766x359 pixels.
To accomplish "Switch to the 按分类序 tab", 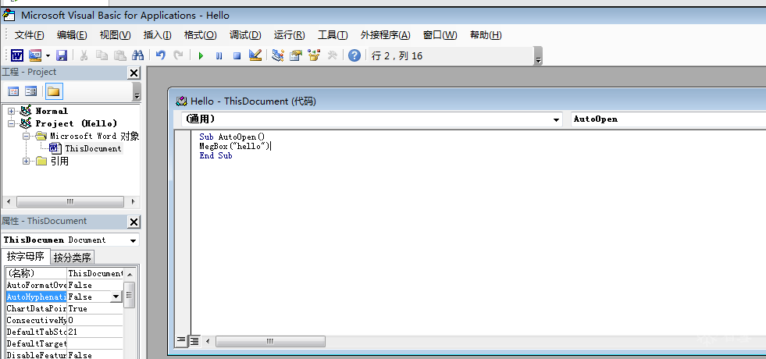I will pyautogui.click(x=73, y=258).
